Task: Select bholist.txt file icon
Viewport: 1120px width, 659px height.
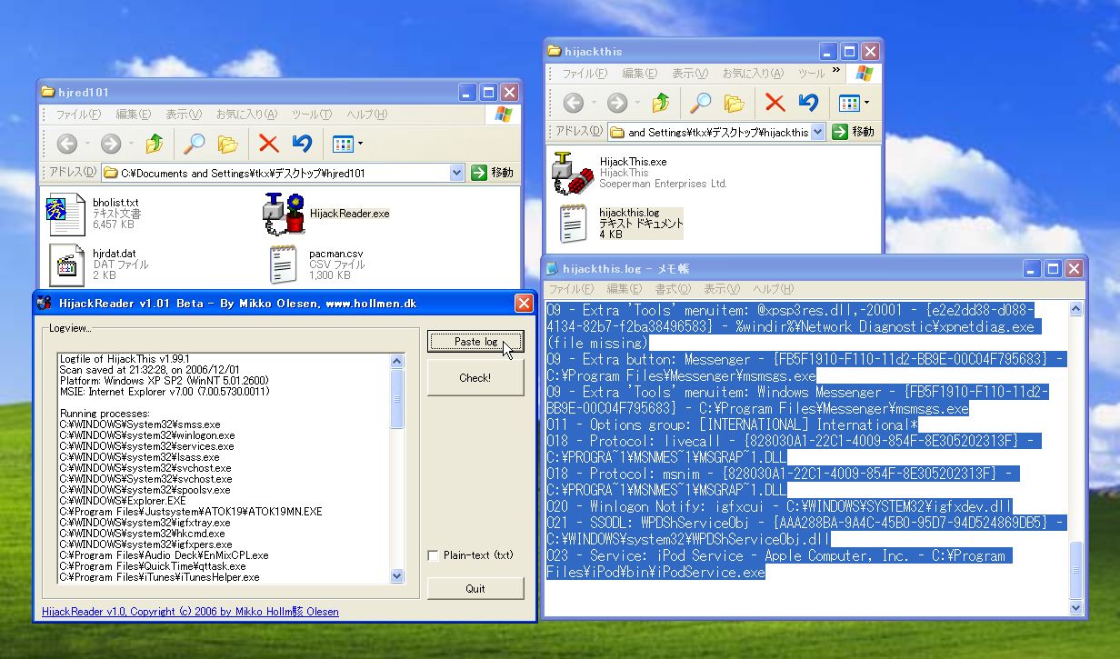Action: [66, 215]
